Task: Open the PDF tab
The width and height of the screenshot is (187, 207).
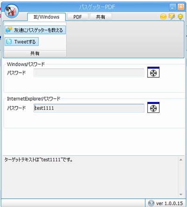Action: [x=78, y=17]
